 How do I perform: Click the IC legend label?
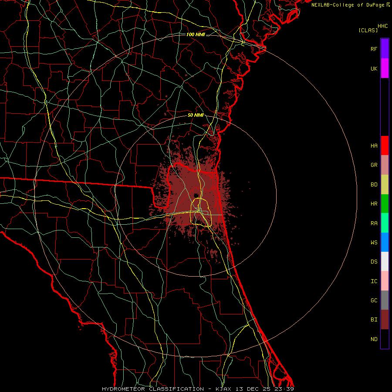[x=374, y=281]
